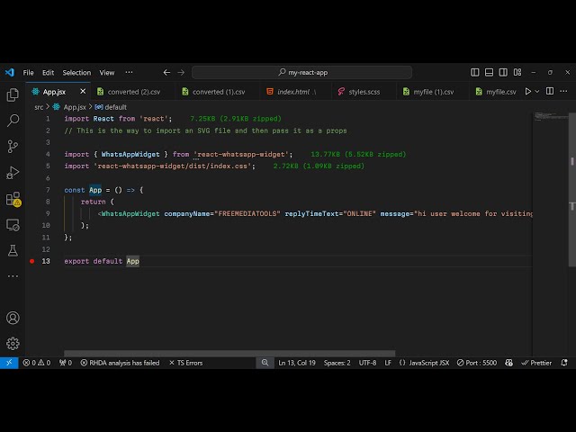Viewport: 576px width, 432px height.
Task: Click the Run file play button
Action: pyautogui.click(x=528, y=92)
